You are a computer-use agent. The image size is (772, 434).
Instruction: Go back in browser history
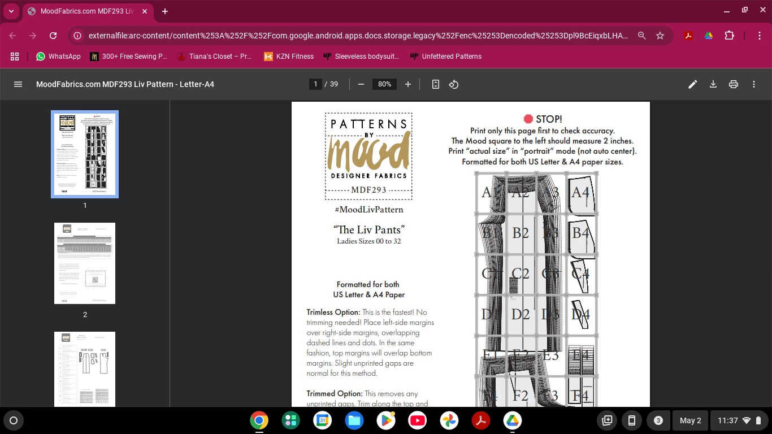coord(12,36)
